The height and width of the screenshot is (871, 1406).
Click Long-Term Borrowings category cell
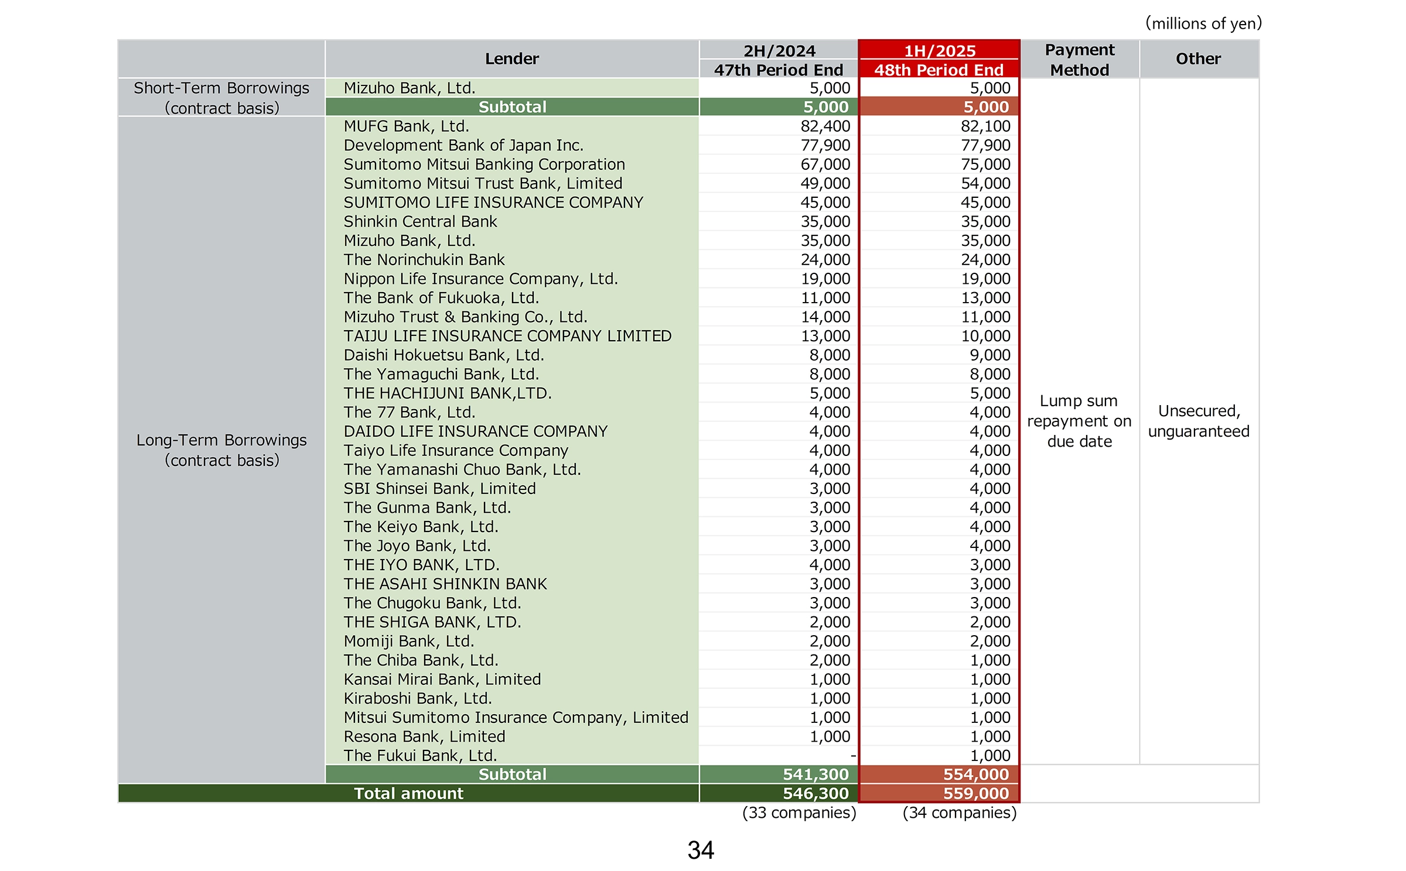click(221, 450)
